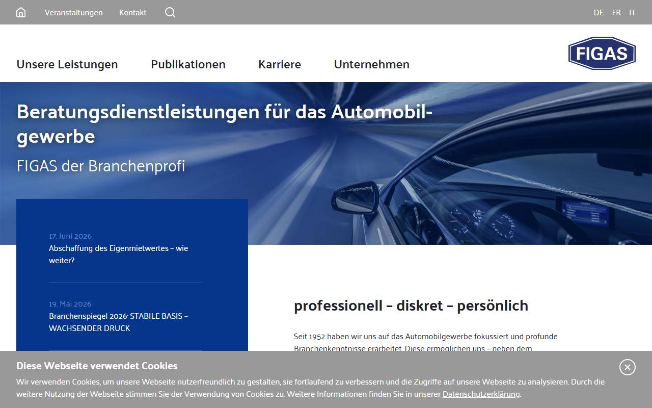This screenshot has height=408, width=652.
Task: Click heading 'professionell – diskret – persönlich'
Action: tap(411, 305)
